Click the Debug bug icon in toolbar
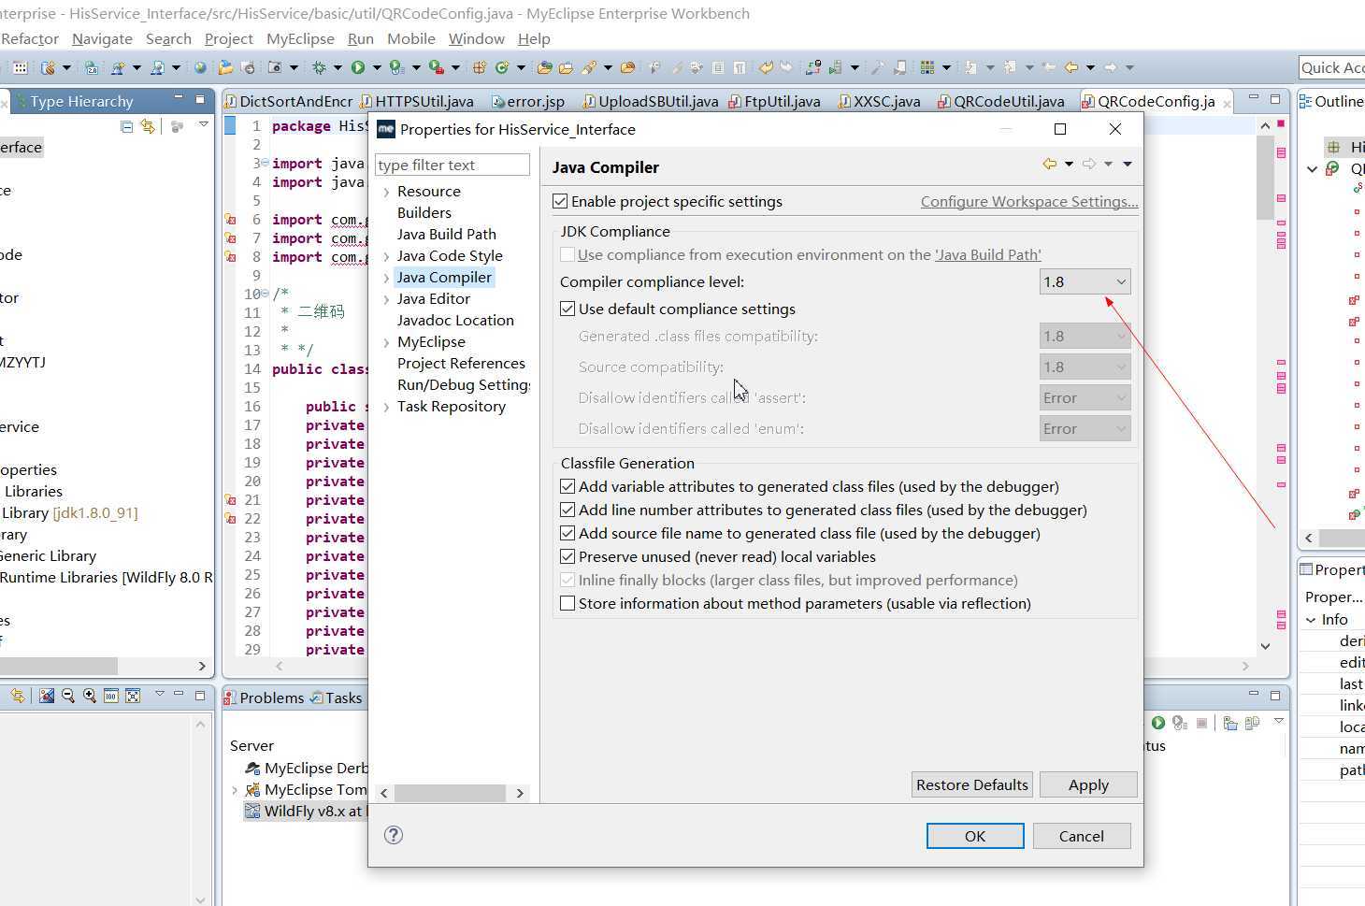The image size is (1365, 906). pos(319,67)
